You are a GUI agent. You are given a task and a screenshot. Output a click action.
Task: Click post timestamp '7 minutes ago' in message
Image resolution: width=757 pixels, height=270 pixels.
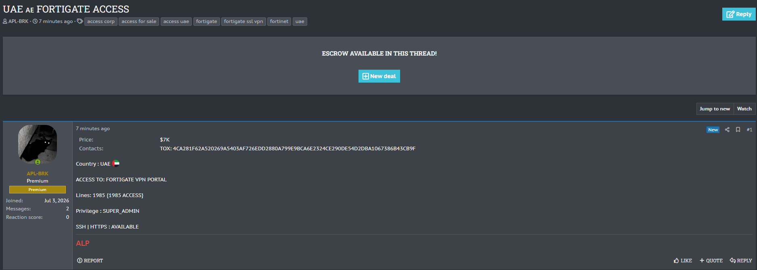93,129
